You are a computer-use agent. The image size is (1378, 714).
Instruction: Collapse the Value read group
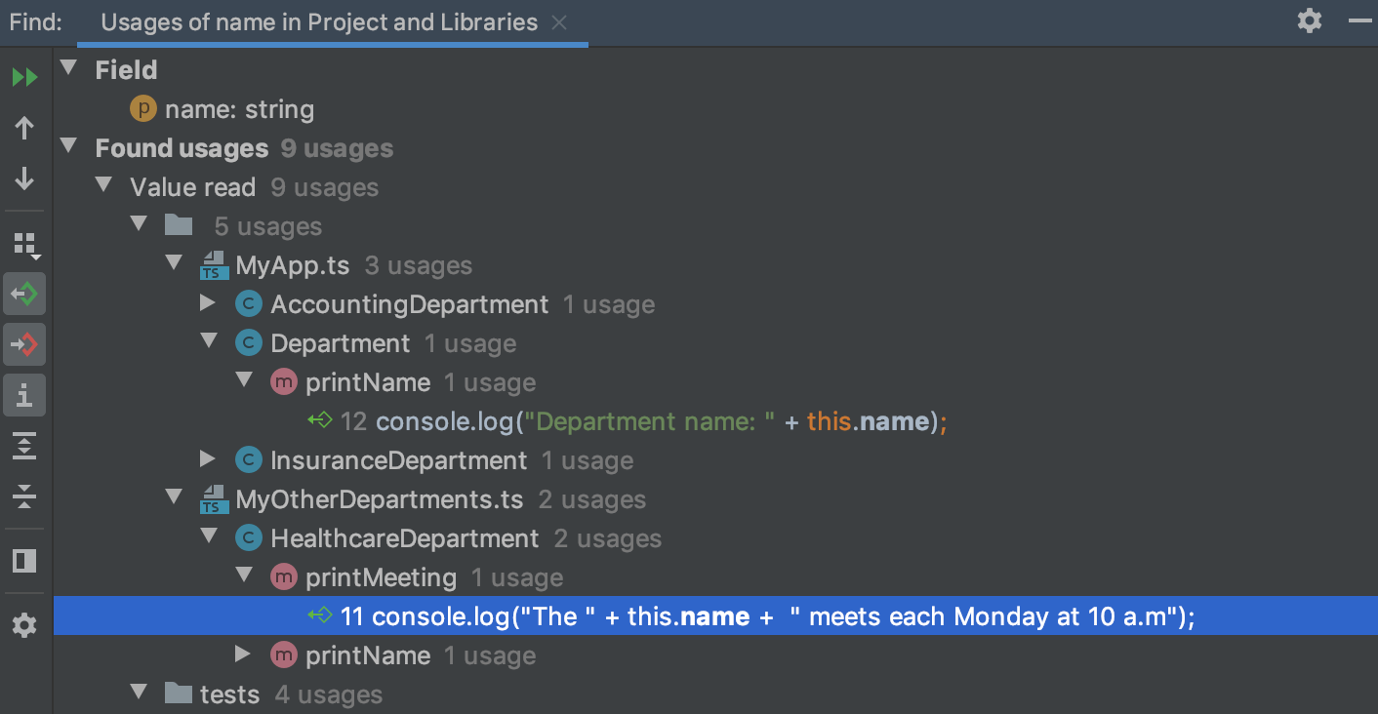(102, 185)
